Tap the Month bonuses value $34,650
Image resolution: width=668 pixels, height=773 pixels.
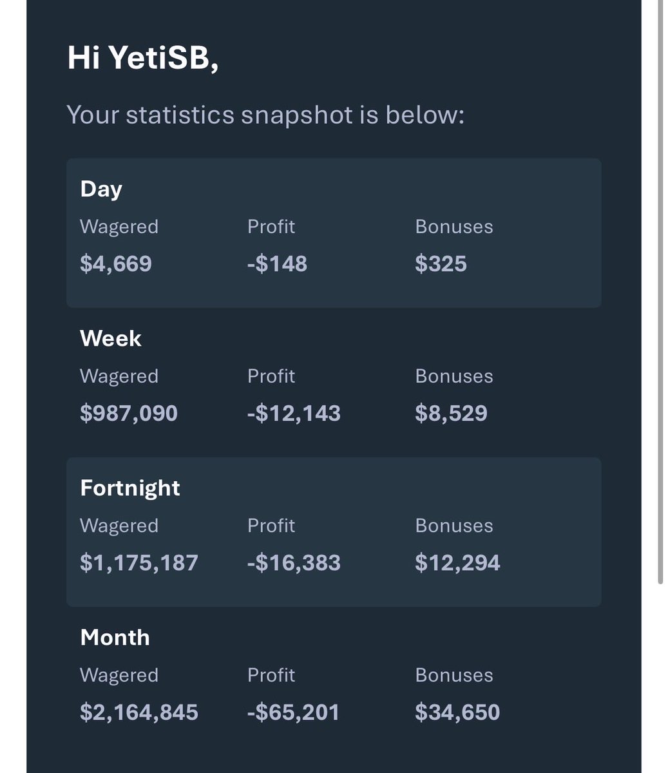457,712
